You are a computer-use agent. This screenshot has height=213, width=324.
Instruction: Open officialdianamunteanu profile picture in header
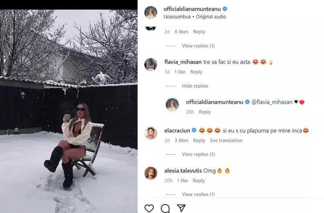pyautogui.click(x=151, y=13)
